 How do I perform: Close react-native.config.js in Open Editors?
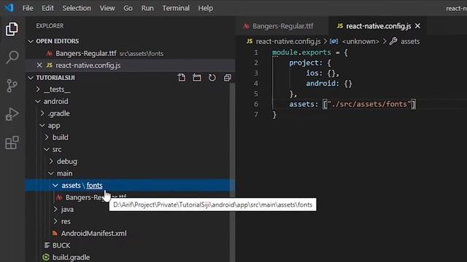39,65
